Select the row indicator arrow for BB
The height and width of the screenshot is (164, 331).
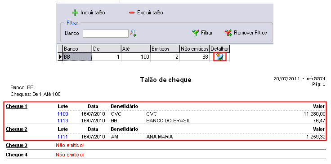coord(60,57)
